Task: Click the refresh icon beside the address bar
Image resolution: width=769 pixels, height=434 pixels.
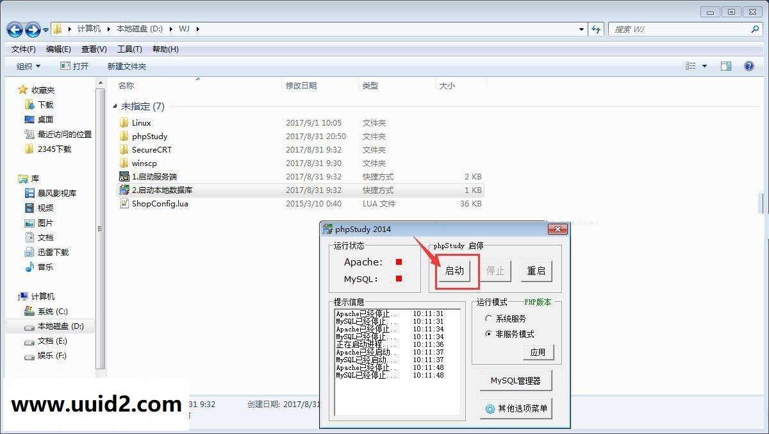Action: [596, 29]
